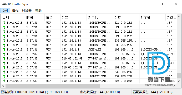The image size is (182, 95).
Task: Click the 所有数据包 144 status entry
Action: 100,92
